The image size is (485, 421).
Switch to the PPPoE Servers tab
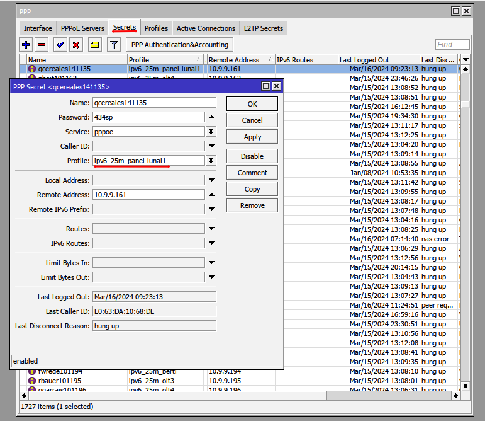(x=82, y=28)
